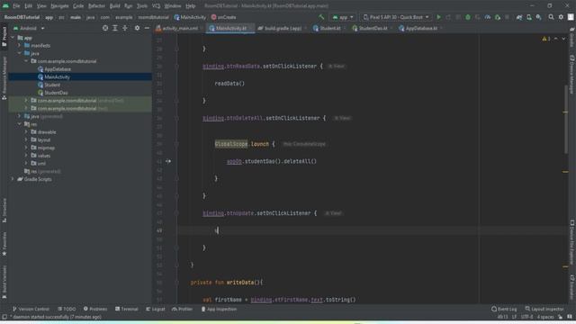Screen dimensions: 576x324
Task: Click the read-only lock icon in status bar
Action: (560, 317)
